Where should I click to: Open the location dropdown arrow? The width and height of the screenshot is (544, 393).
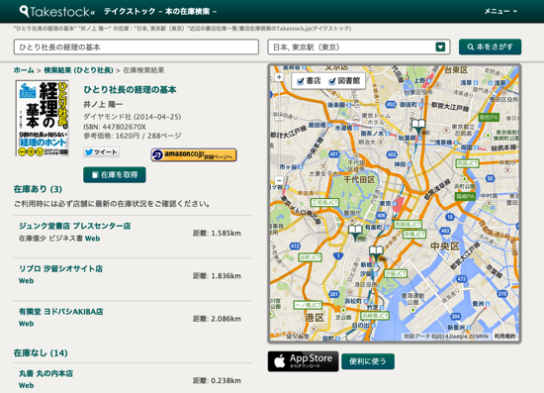(x=440, y=47)
